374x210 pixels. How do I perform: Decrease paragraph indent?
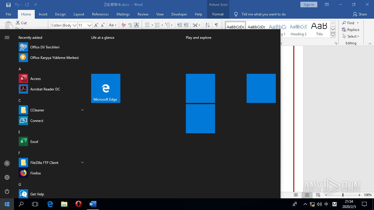pyautogui.click(x=180, y=25)
